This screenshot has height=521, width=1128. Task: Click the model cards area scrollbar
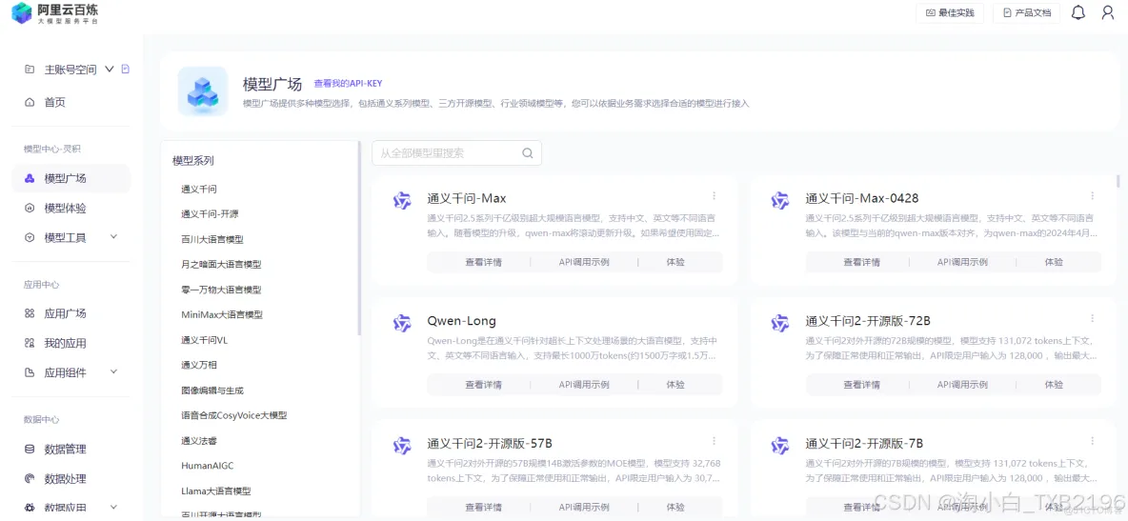click(1118, 181)
